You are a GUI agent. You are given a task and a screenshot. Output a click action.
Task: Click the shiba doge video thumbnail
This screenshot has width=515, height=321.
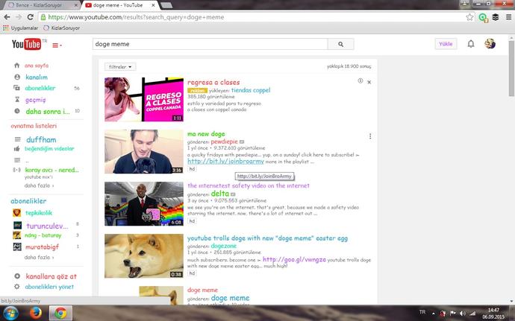(x=144, y=255)
